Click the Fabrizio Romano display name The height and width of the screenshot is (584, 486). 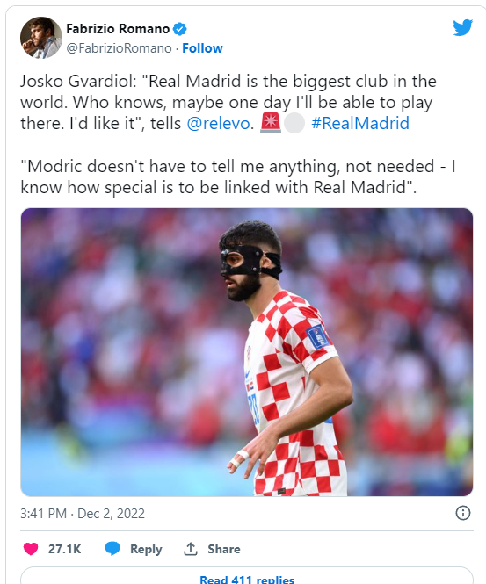118,29
